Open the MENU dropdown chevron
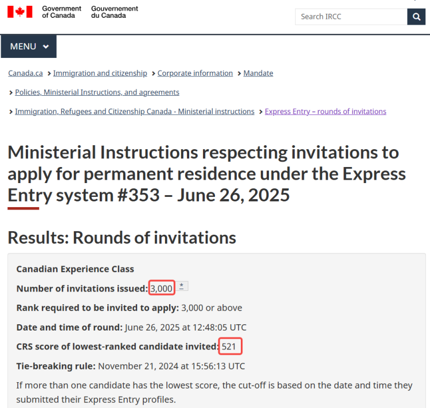The width and height of the screenshot is (430, 408). (46, 46)
